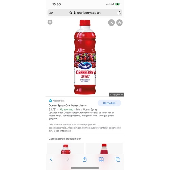Image resolution: width=170 pixels, height=170 pixels.
Task: Open the Meer informatie link
Action: (x=63, y=131)
